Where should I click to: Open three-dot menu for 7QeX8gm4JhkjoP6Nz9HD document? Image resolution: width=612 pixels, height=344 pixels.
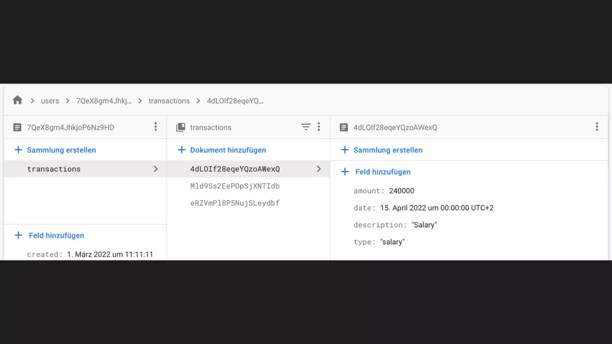156,127
